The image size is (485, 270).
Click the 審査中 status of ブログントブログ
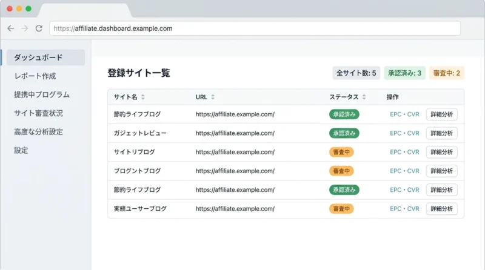[341, 171]
